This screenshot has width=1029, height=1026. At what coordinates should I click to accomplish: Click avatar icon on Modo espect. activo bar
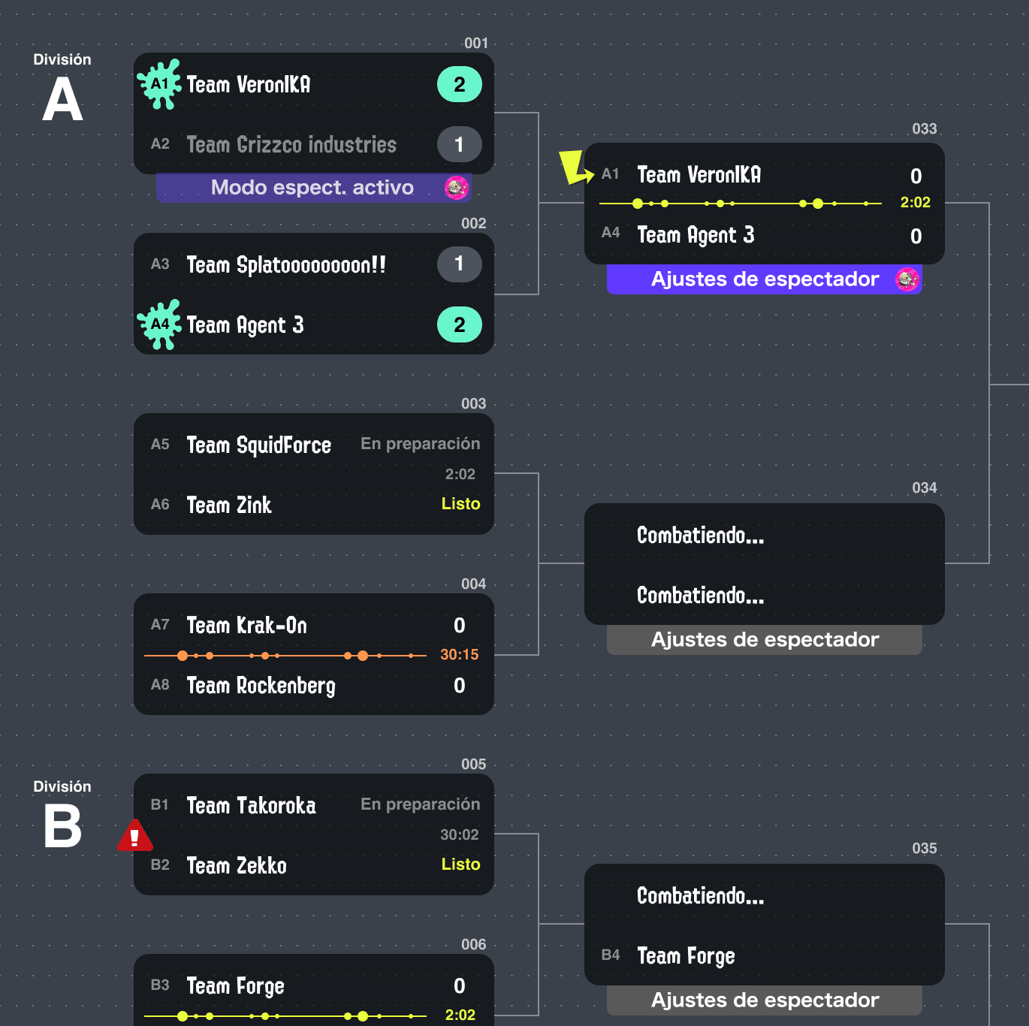[456, 188]
